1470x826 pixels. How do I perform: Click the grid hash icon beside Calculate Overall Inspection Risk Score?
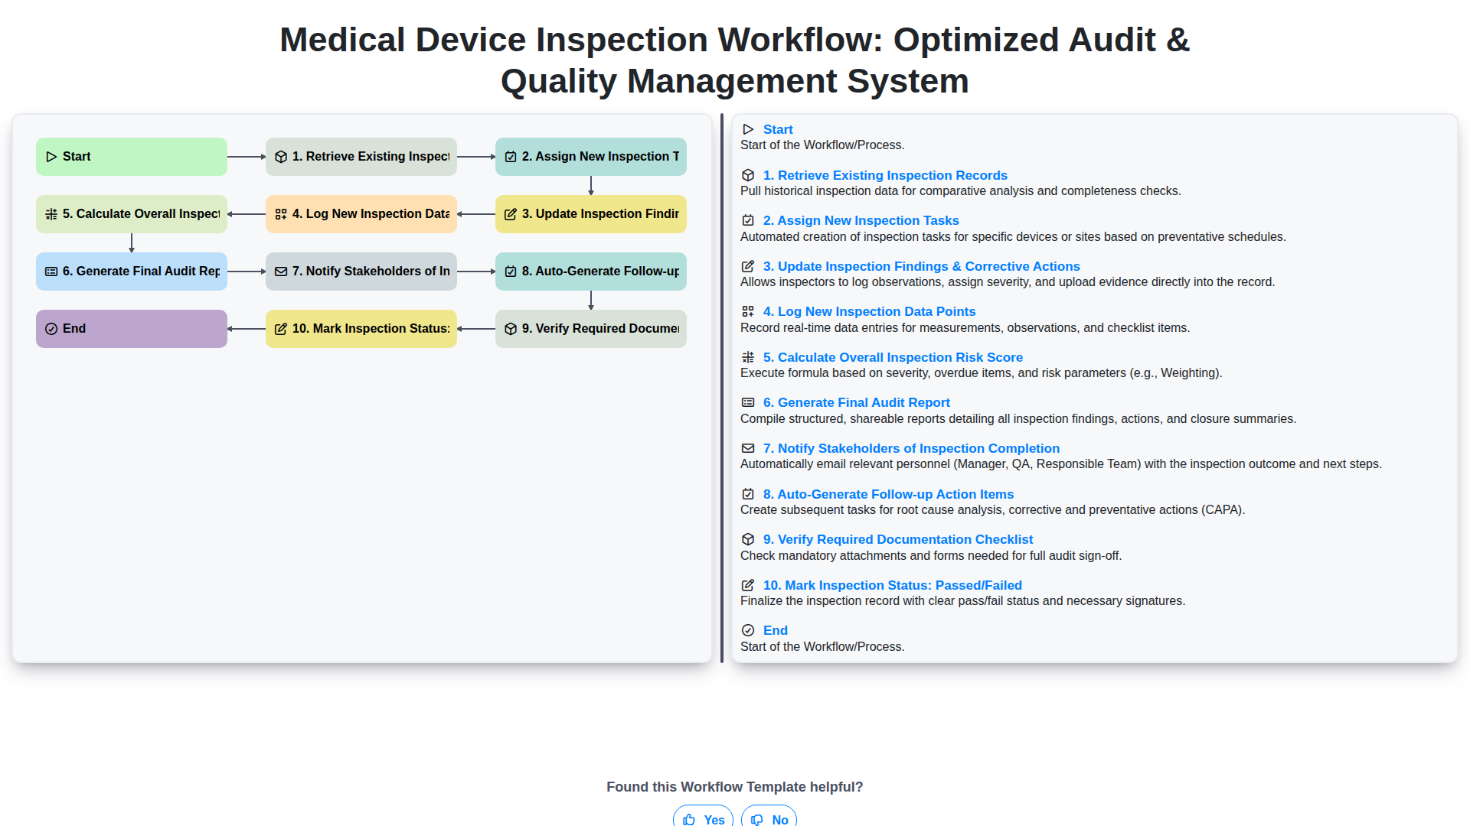[x=748, y=357]
